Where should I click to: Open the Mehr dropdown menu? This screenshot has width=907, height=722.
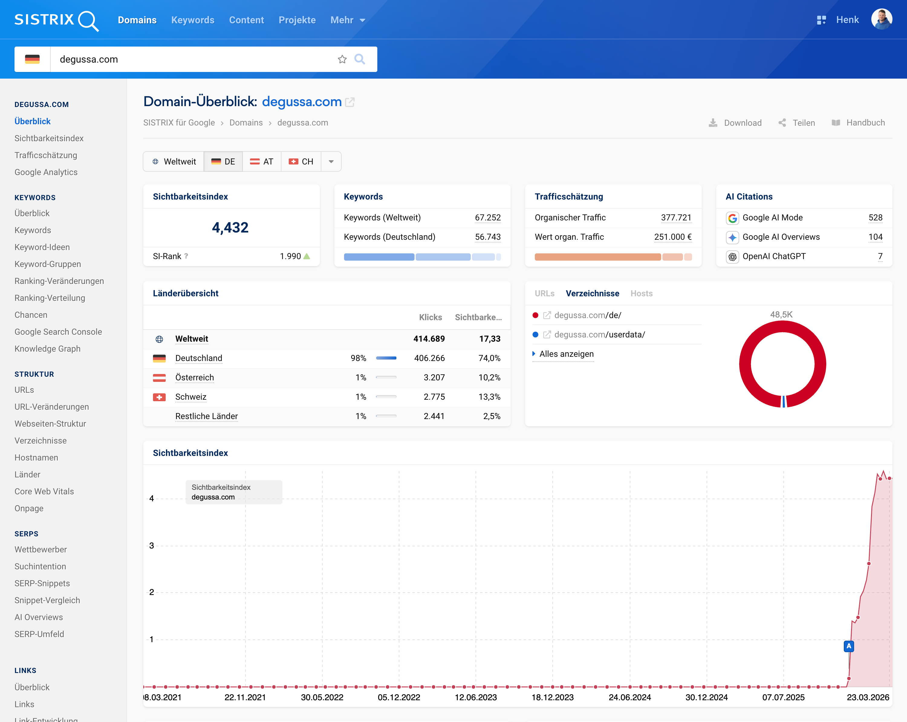pos(347,20)
